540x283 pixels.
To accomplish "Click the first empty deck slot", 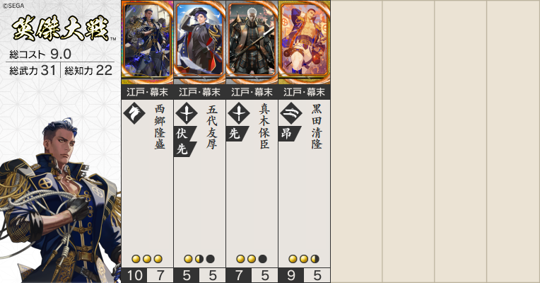I will tap(356, 141).
